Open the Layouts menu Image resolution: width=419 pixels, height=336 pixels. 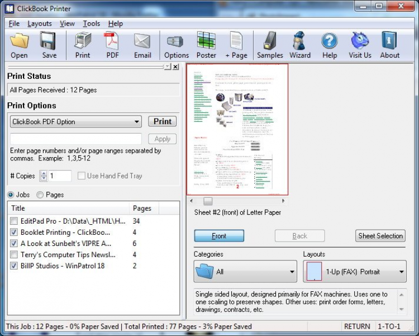(40, 23)
